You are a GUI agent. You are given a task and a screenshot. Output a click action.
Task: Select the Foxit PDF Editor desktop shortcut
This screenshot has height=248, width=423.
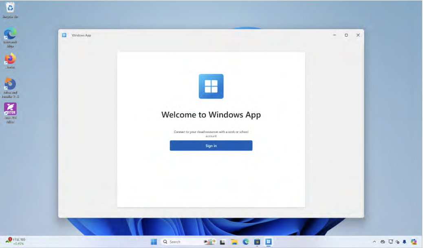[10, 113]
